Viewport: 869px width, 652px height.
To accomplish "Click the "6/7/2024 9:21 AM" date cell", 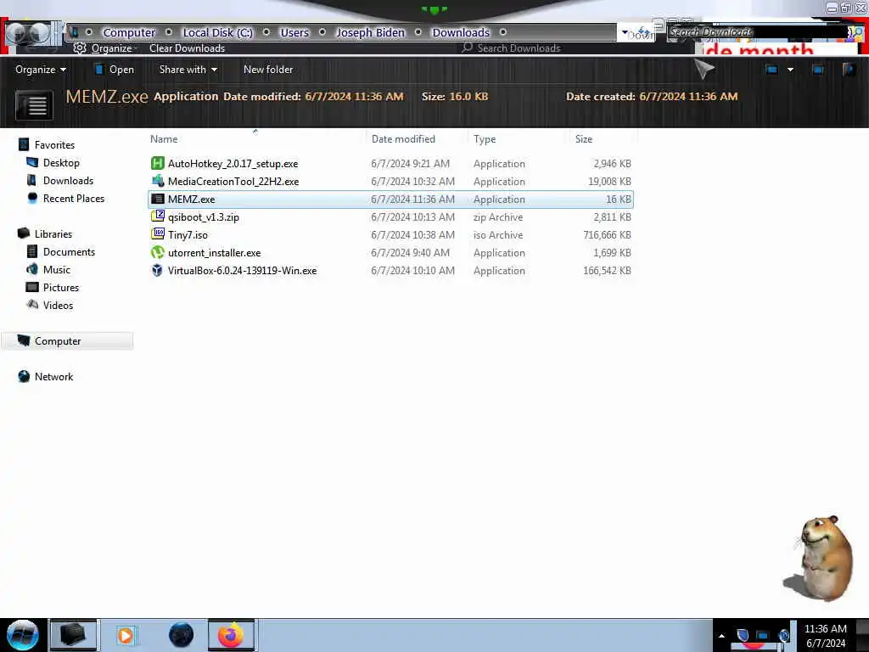I will coord(410,164).
